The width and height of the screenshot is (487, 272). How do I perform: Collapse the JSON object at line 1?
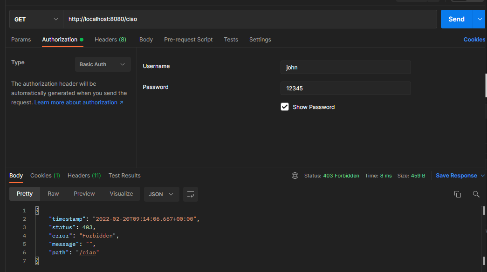click(x=37, y=211)
